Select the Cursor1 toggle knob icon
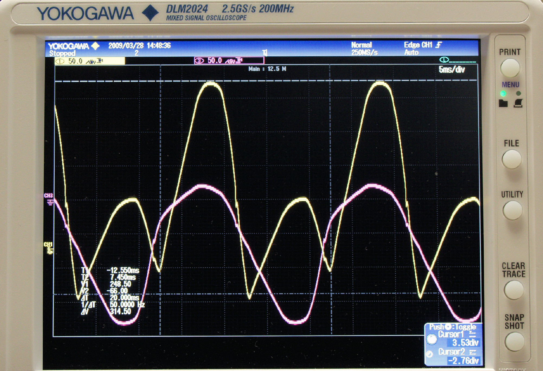 [x=431, y=339]
